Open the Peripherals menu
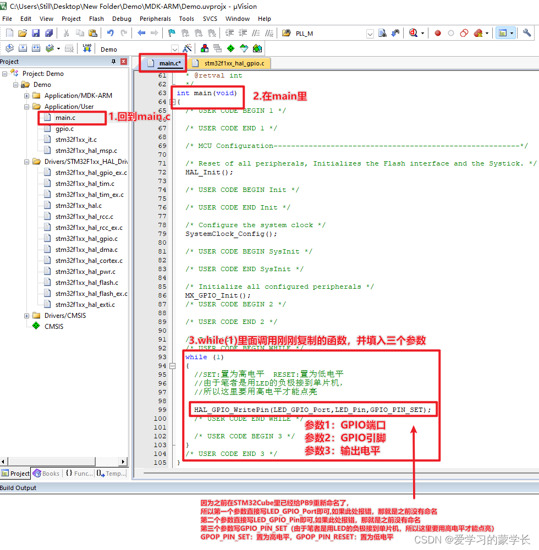Image resolution: width=539 pixels, height=550 pixels. click(x=155, y=19)
